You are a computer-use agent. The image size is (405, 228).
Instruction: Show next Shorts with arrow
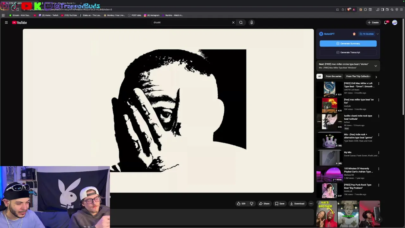coord(379,219)
